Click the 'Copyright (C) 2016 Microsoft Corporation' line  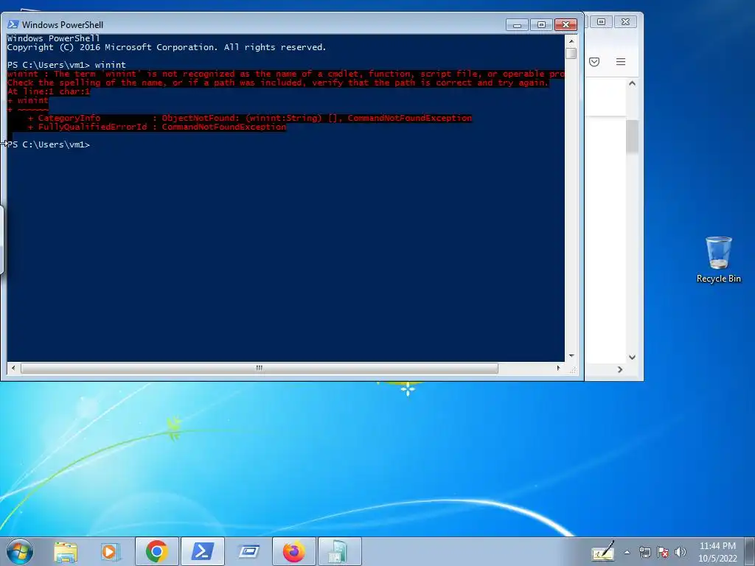coord(167,47)
